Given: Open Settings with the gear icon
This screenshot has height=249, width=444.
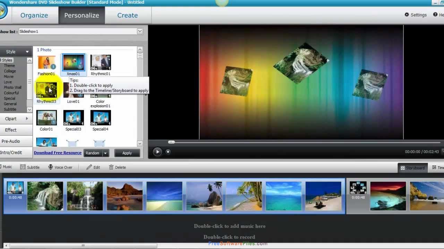Looking at the screenshot, I should pos(416,15).
